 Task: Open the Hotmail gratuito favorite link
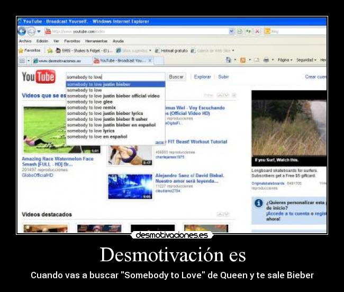coord(171,51)
